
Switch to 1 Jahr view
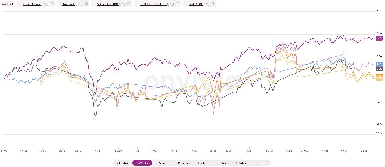202,163
